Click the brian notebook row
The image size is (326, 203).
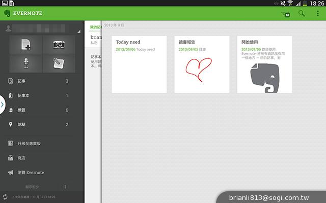(x=93, y=40)
